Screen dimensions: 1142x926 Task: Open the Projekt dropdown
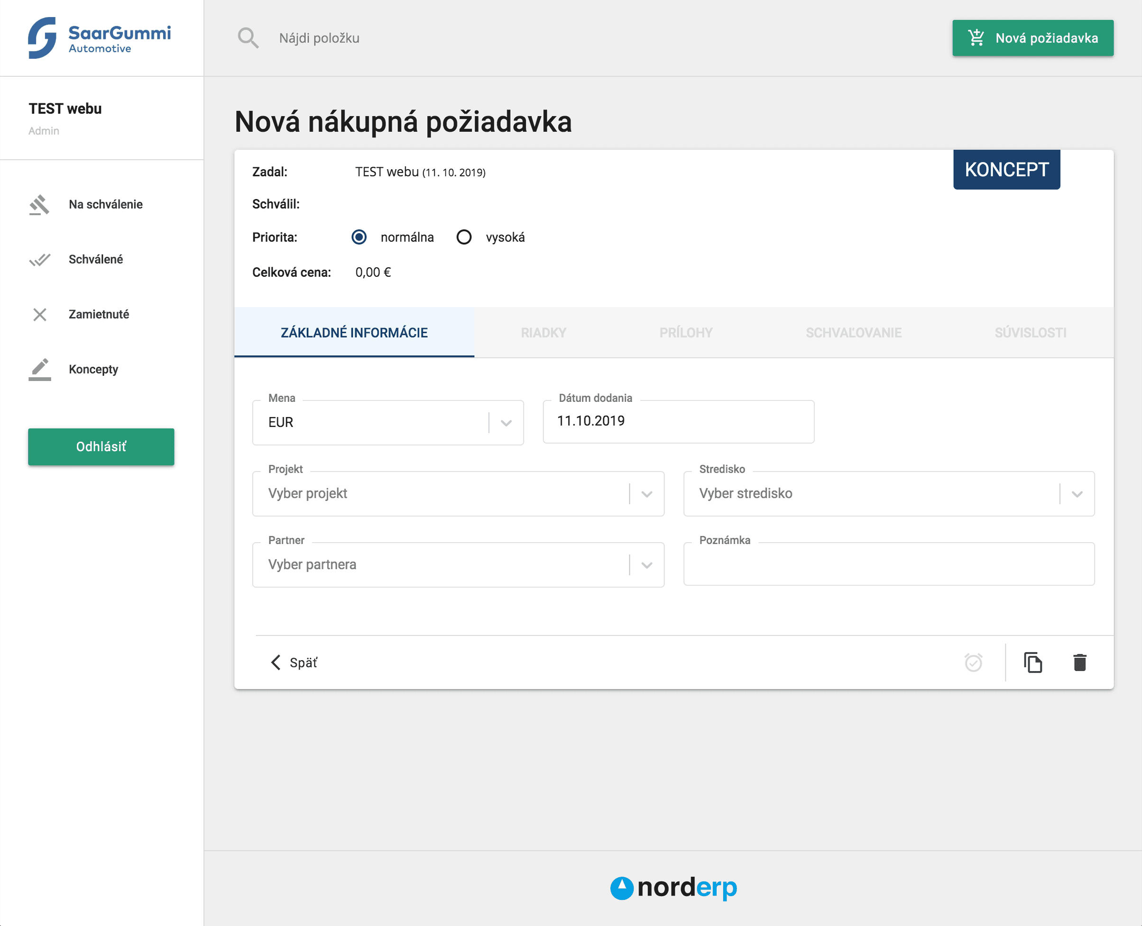458,493
